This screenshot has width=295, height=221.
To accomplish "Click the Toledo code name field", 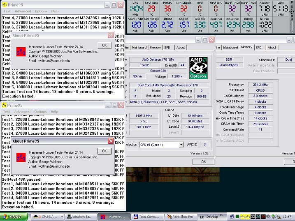I will (145, 65).
